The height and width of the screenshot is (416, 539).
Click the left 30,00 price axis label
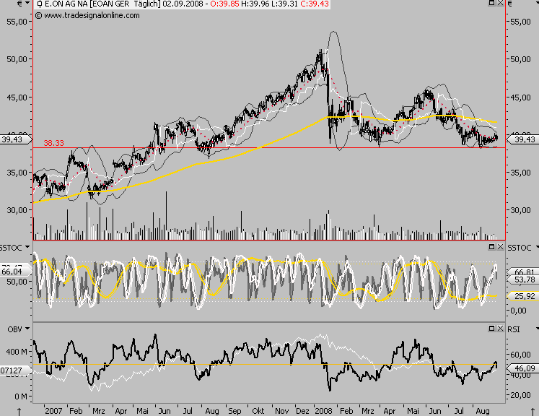[17, 210]
